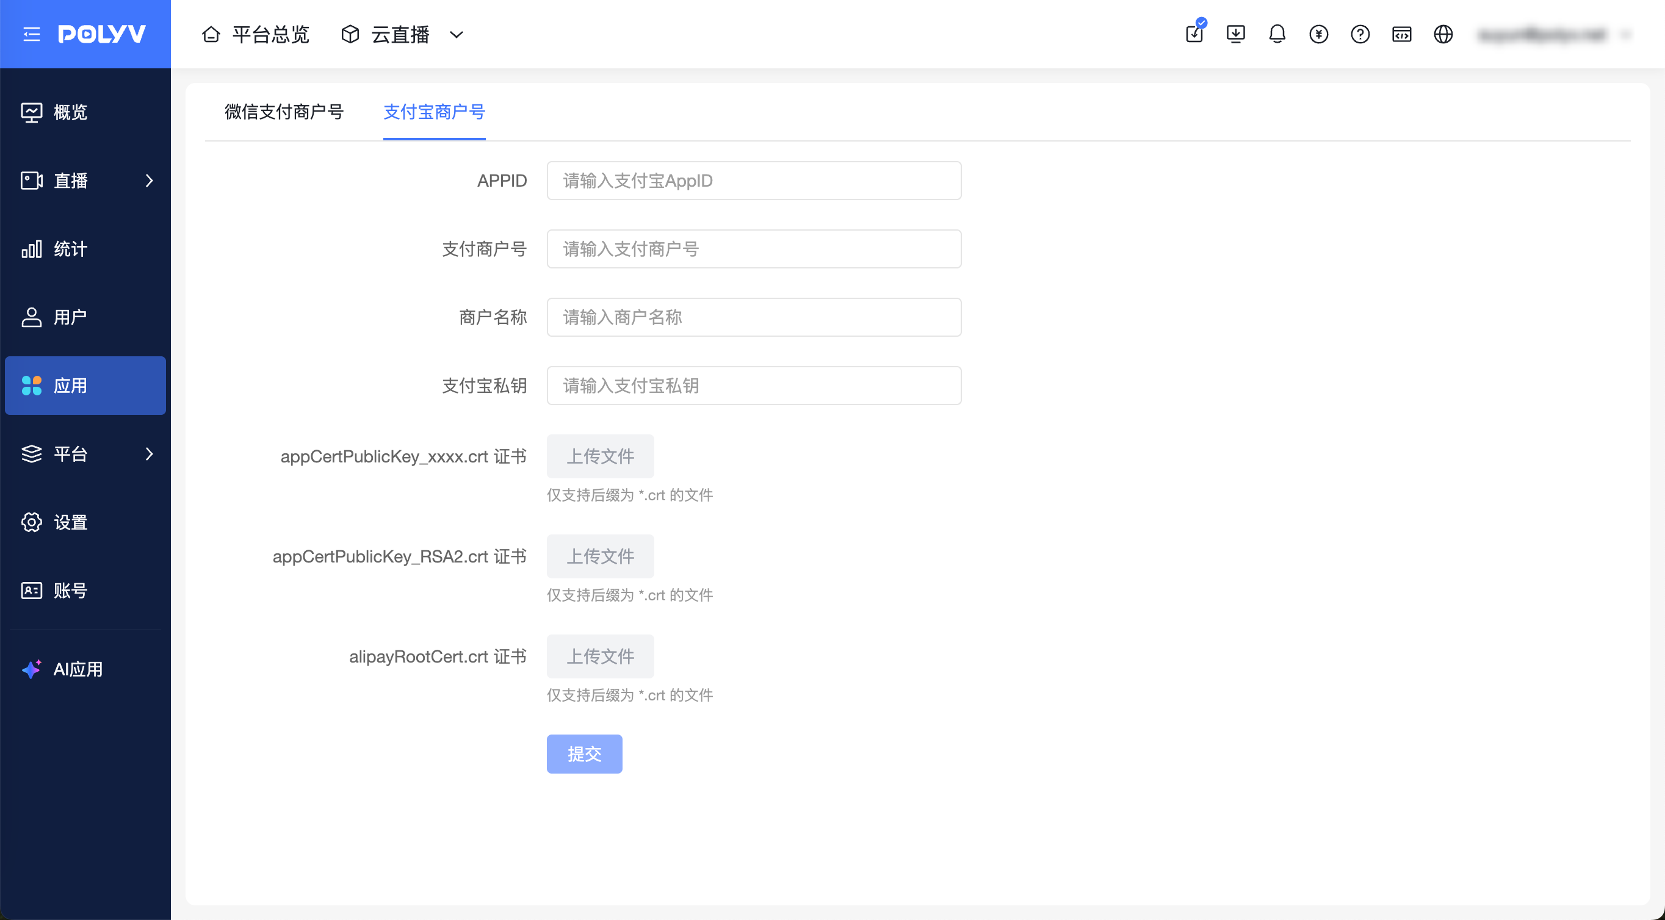1665x920 pixels.
Task: Switch to 微信支付商户号 tab
Action: click(x=284, y=112)
